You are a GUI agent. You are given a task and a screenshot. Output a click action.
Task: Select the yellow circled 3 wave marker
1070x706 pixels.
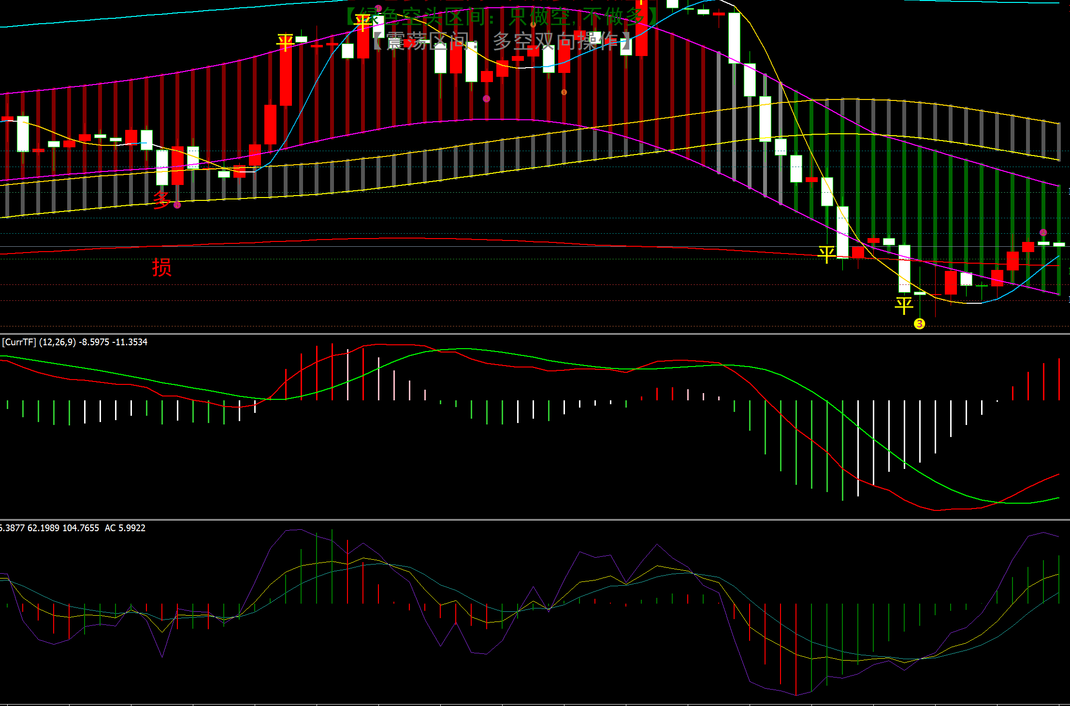click(x=919, y=324)
